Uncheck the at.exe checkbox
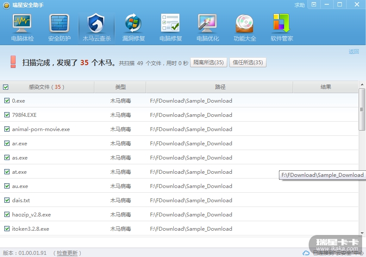Screen dimensions: 366x257 point(7,172)
